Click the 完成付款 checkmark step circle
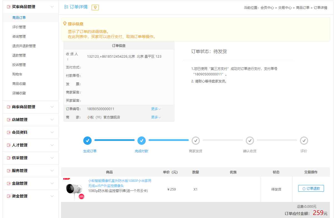 (x=142, y=141)
